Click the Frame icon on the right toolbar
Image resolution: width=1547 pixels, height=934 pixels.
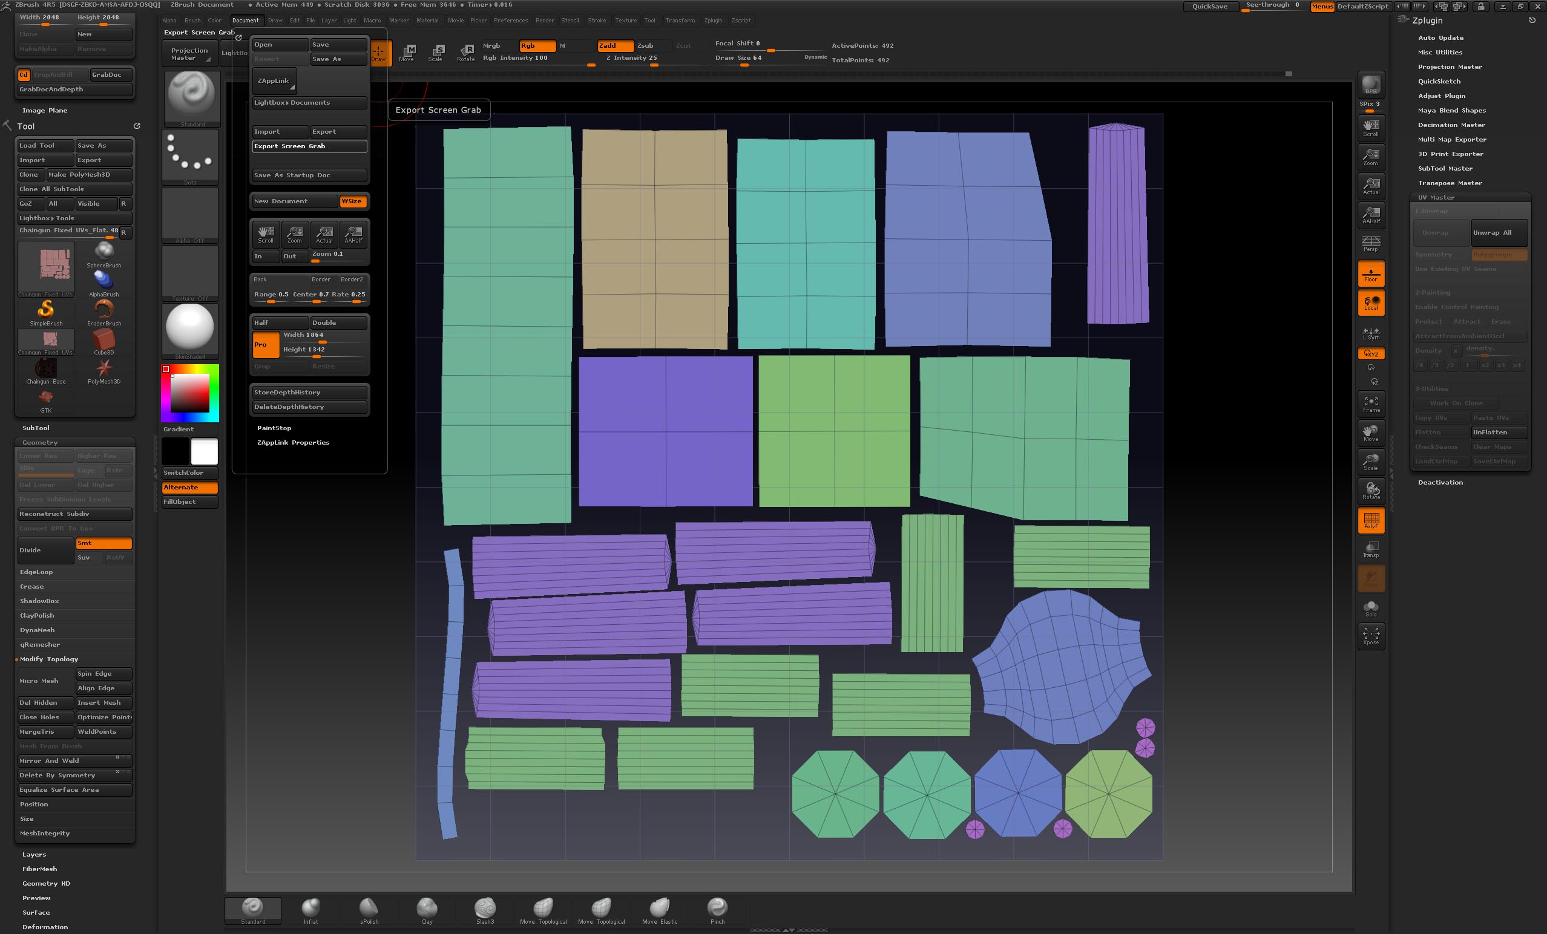1371,403
